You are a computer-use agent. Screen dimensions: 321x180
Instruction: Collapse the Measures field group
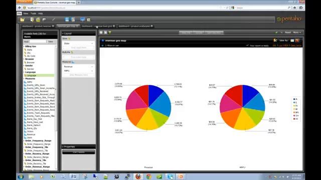pyautogui.click(x=24, y=78)
